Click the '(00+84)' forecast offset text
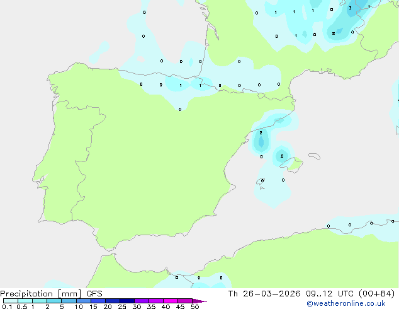 tap(377, 294)
